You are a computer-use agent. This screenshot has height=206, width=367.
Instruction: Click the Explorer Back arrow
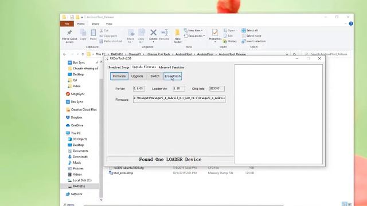pyautogui.click(x=65, y=54)
